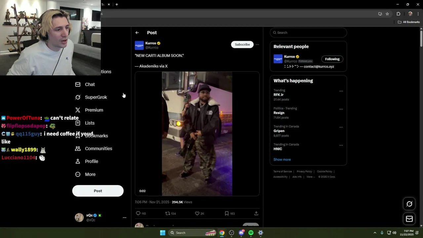Viewport: 423px width, 238px height.
Task: Bookmark the post showing 163 bookmarks
Action: click(226, 214)
